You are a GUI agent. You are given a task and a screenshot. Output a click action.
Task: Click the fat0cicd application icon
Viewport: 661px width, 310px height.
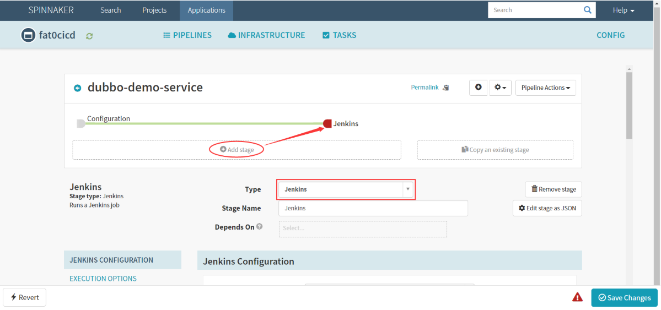tap(28, 35)
